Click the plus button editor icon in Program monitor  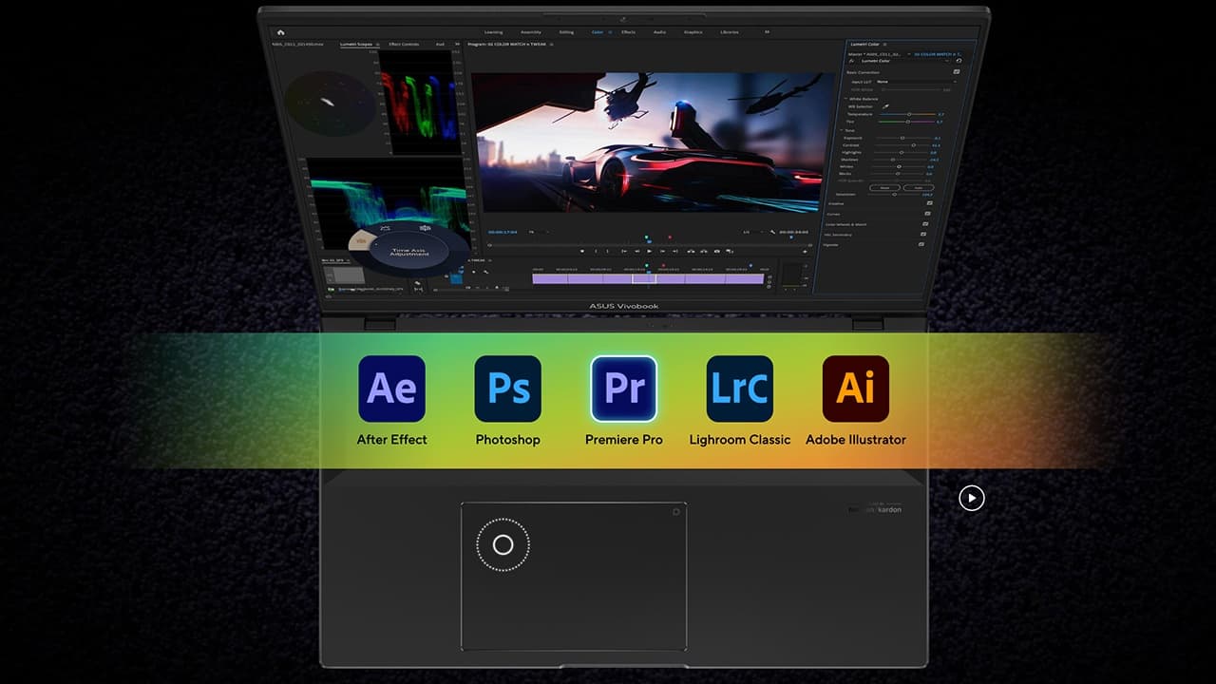(806, 251)
